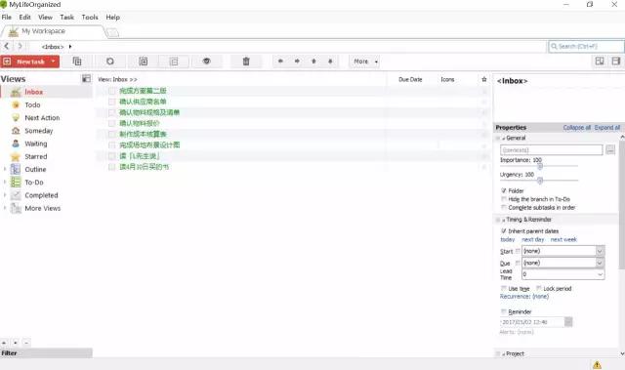
Task: Select the Someday view
Action: pos(39,131)
